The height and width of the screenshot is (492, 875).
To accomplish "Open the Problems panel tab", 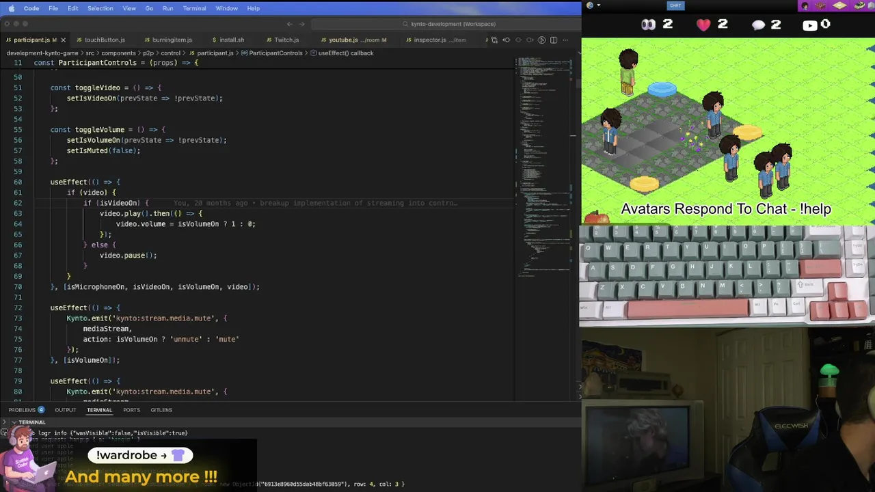I will (26, 410).
